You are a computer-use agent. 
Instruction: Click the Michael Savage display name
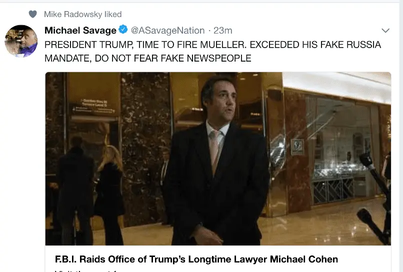click(x=80, y=31)
